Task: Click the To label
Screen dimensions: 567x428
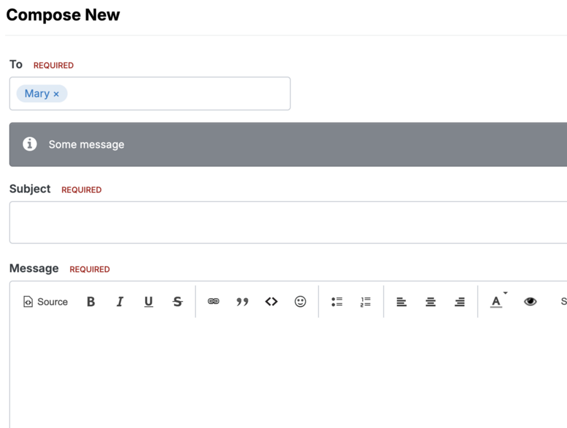Action: pyautogui.click(x=16, y=65)
